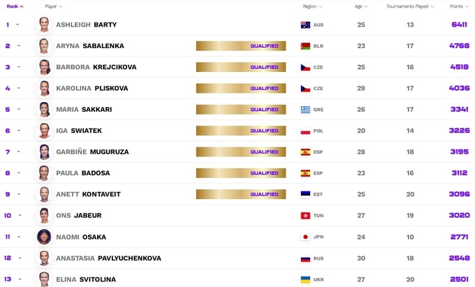Click the Greece flag next to GRE
The width and height of the screenshot is (475, 287).
[305, 110]
